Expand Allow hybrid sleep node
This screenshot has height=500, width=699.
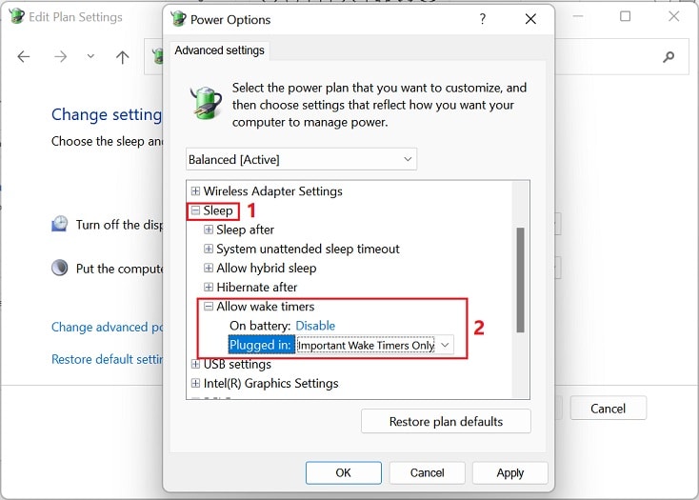pos(209,268)
